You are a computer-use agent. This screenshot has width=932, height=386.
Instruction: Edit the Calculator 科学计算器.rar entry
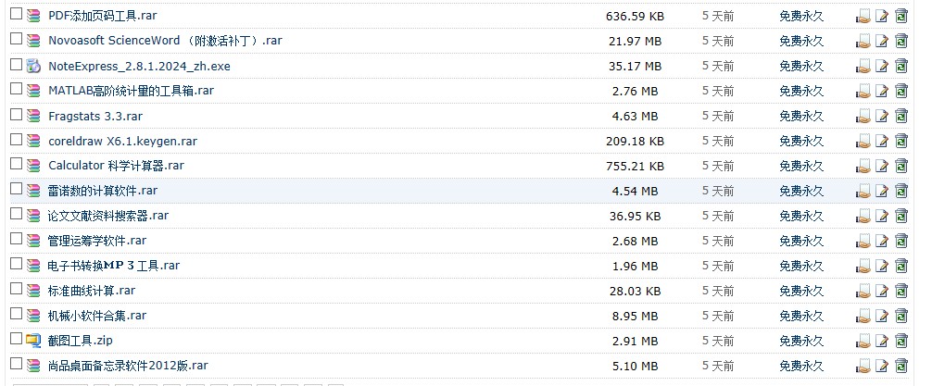click(x=882, y=167)
